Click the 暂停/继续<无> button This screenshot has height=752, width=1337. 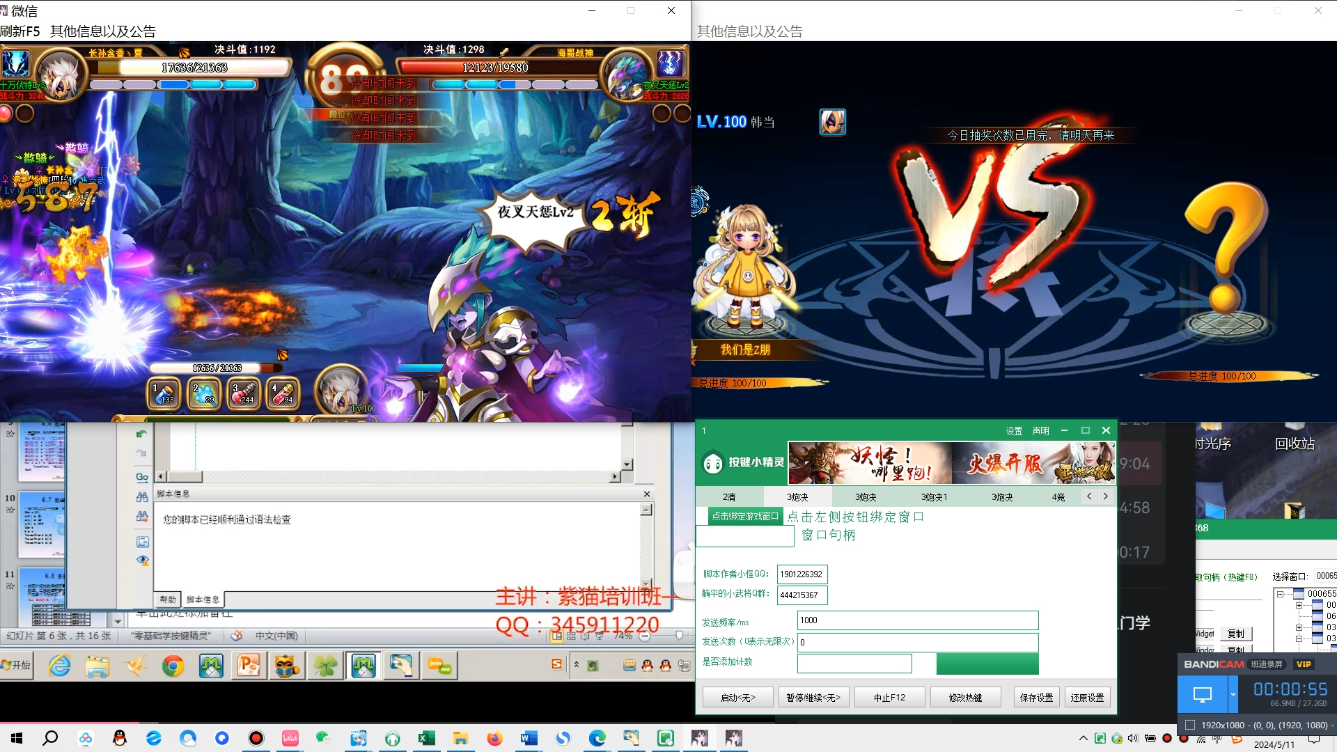click(813, 697)
